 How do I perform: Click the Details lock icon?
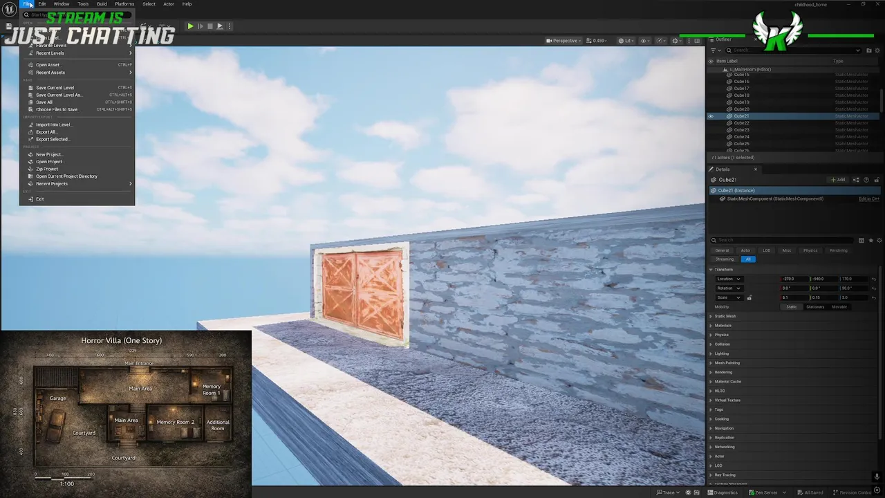click(x=875, y=180)
